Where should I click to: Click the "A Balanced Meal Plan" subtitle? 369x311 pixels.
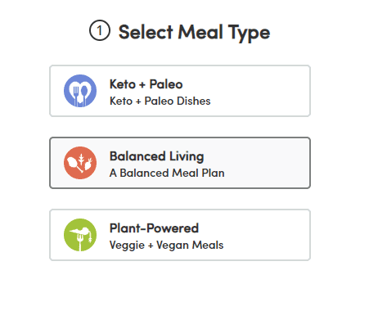click(x=167, y=173)
